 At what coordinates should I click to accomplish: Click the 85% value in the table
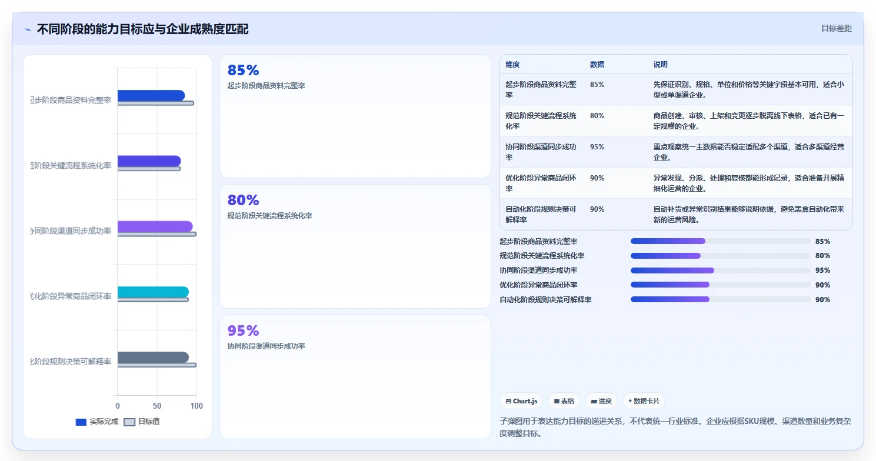597,85
